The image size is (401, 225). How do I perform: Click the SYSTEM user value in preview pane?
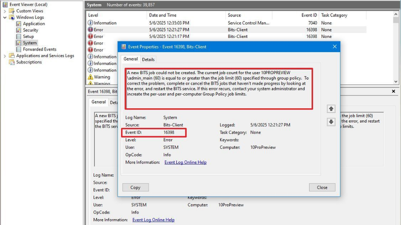[139, 204]
